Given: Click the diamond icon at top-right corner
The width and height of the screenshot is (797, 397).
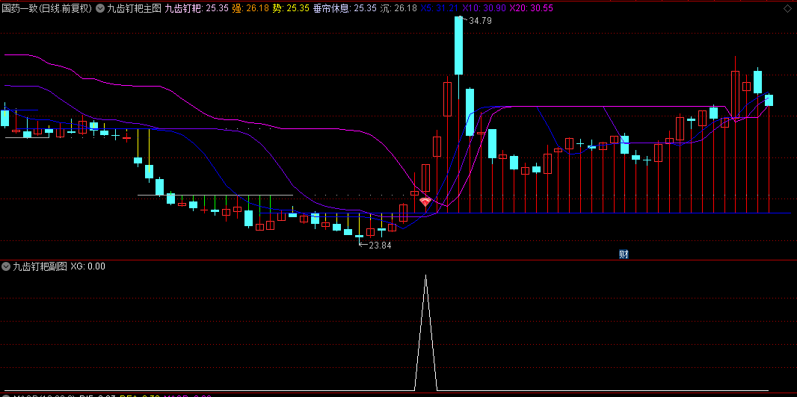Looking at the screenshot, I should coord(787,9).
